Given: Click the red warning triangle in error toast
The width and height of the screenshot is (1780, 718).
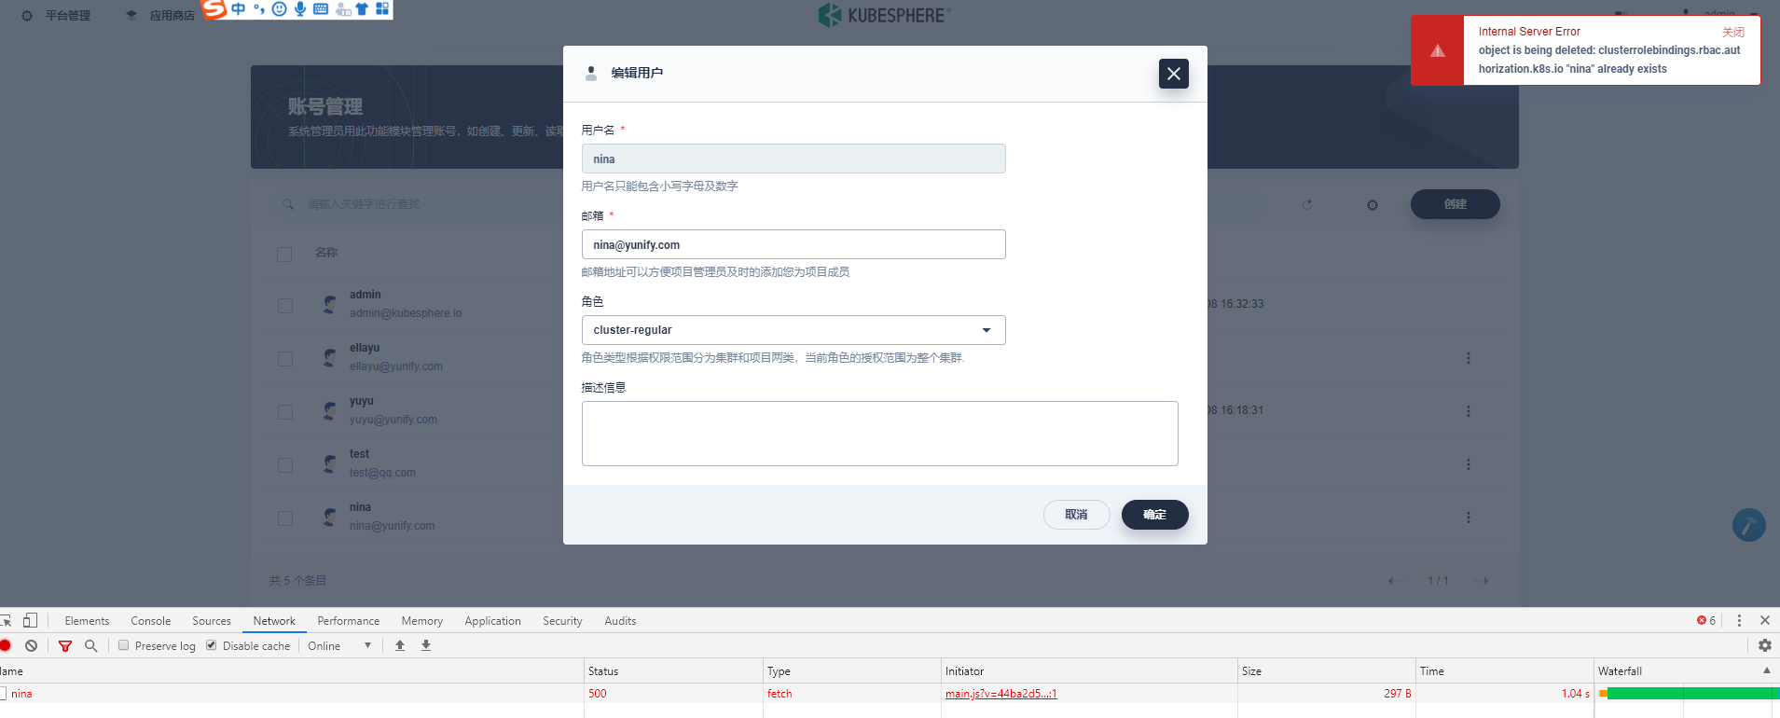Looking at the screenshot, I should coord(1438,50).
